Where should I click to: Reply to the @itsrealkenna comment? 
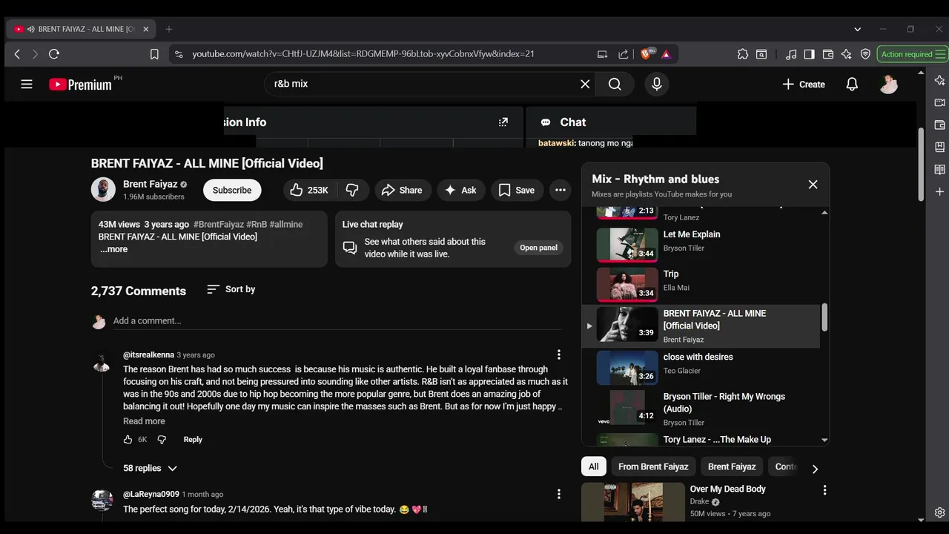tap(193, 439)
